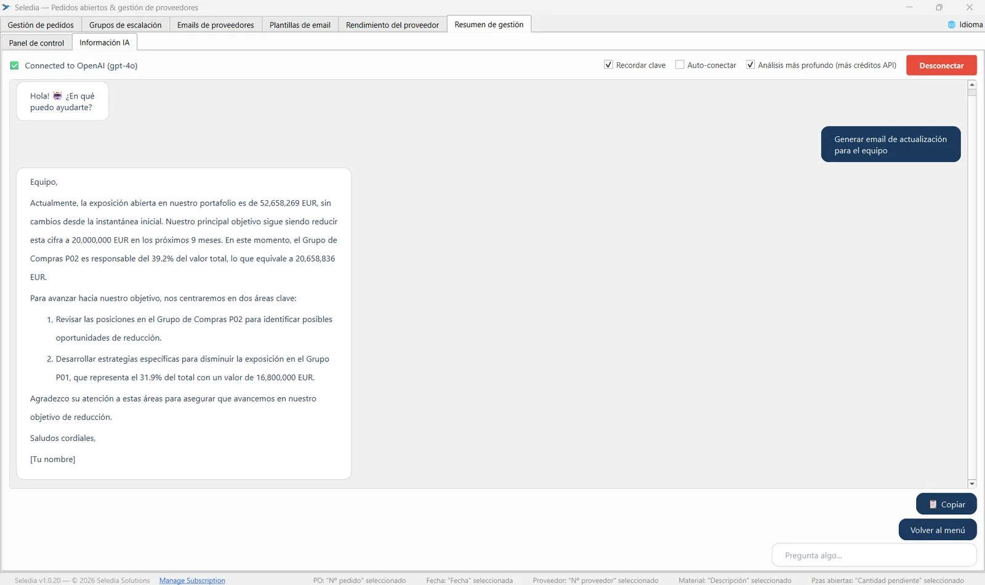Click the 'Generar email de actualización' message bubble
The width and height of the screenshot is (985, 585).
(x=891, y=145)
